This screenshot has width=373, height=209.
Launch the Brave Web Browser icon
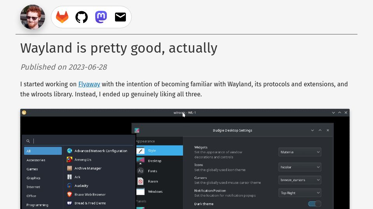[70, 194]
